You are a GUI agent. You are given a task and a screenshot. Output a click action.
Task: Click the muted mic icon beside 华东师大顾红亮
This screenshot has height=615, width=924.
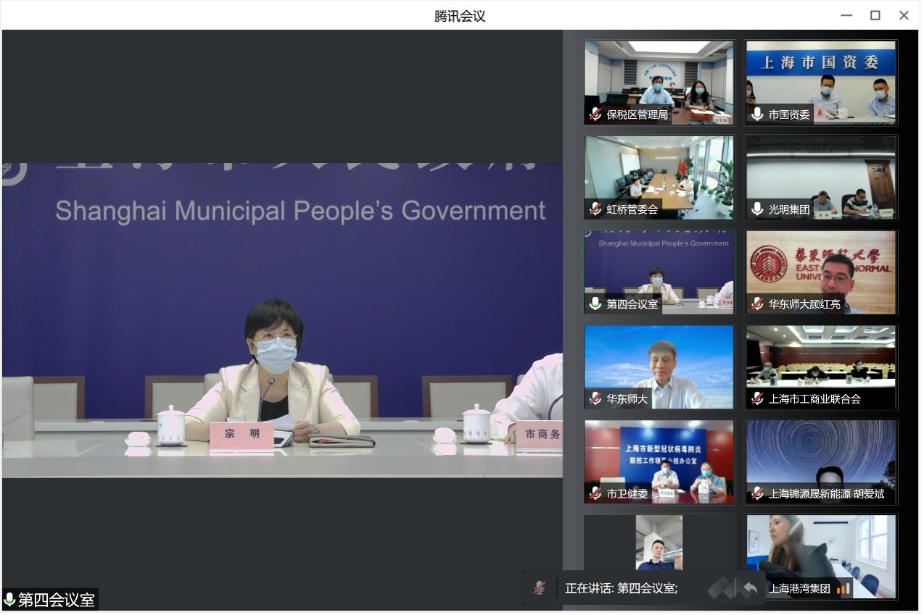point(757,304)
